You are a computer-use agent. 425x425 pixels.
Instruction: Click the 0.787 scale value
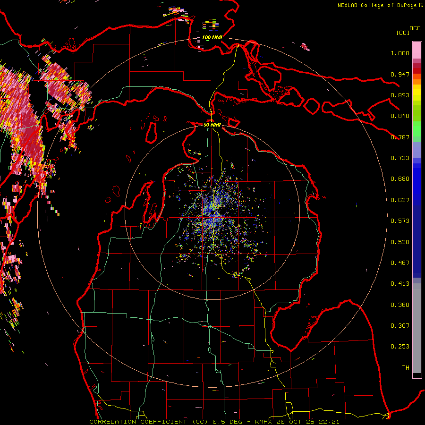click(x=400, y=137)
